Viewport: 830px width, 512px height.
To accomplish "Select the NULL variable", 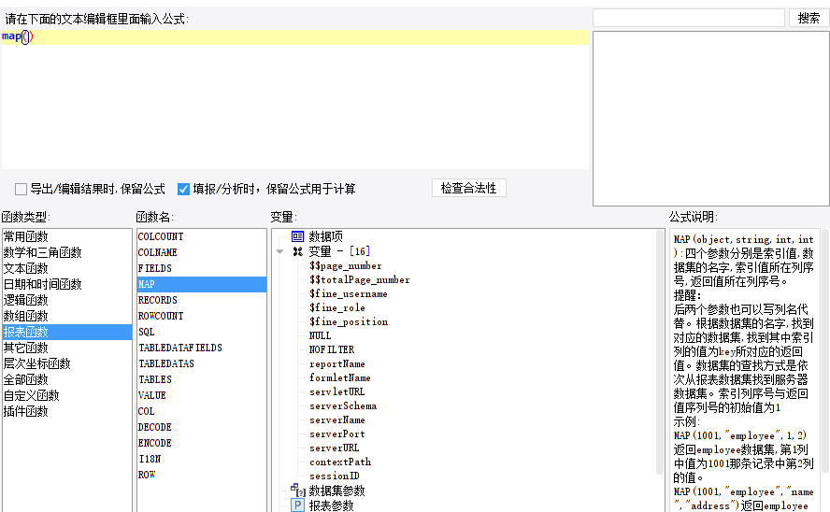I will (321, 335).
